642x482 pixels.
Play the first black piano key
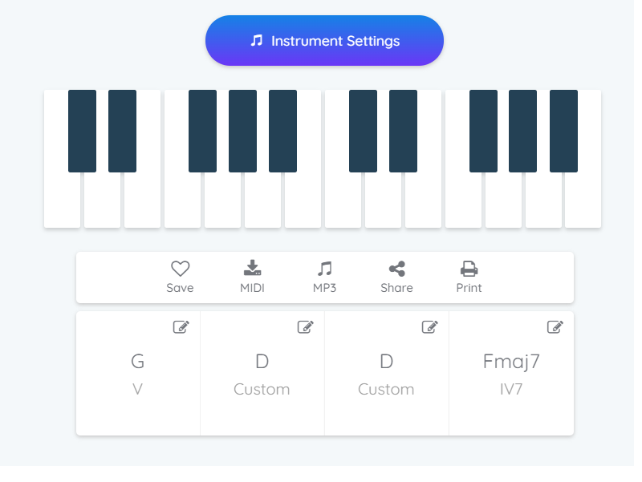(83, 131)
